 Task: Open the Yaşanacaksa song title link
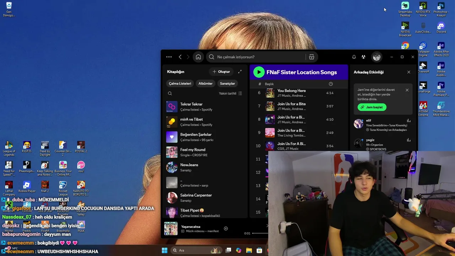coord(191,226)
